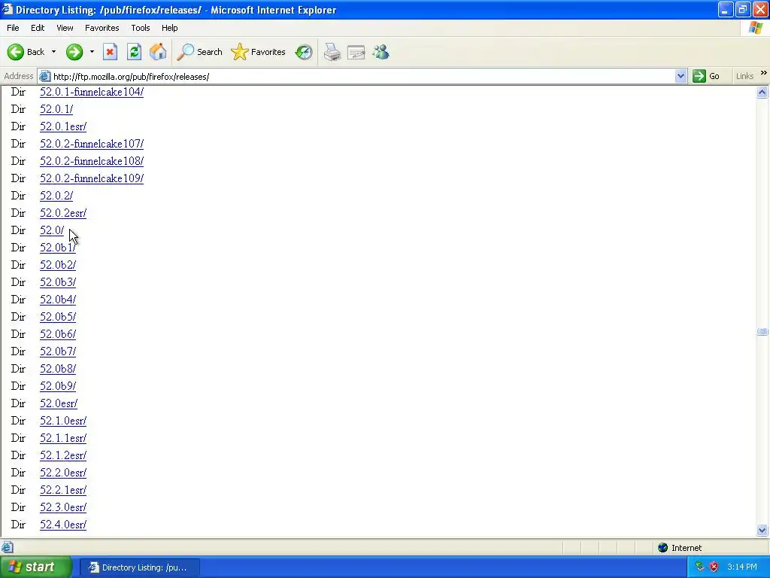Open the 52.0b9/ directory link
Screen dimensions: 770x578
pos(57,386)
